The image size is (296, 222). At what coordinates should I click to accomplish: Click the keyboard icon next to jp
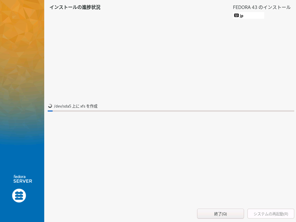236,16
